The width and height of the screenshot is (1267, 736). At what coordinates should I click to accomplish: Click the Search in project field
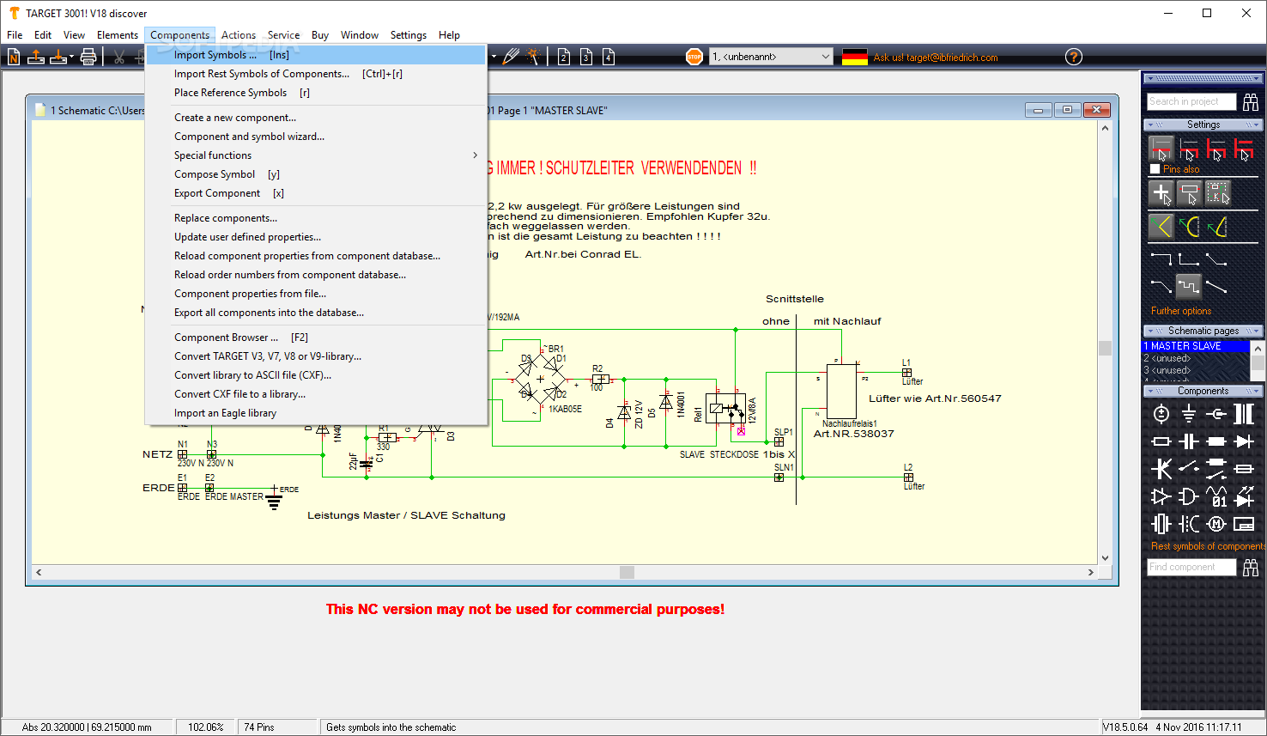(x=1191, y=101)
